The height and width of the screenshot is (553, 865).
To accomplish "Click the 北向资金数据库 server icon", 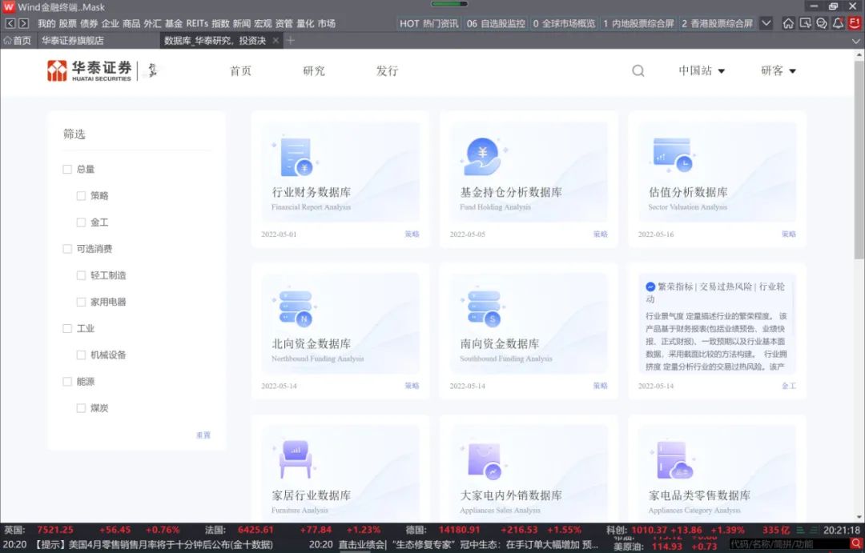I will 296,308.
